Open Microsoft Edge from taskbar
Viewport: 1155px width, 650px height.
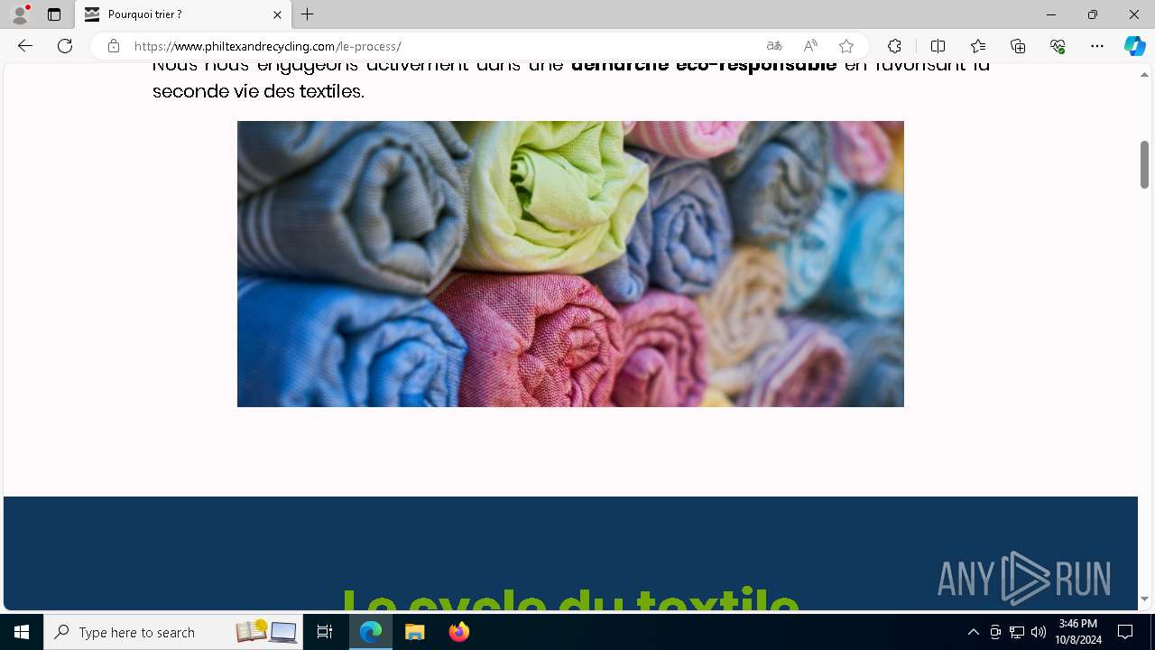coord(371,632)
